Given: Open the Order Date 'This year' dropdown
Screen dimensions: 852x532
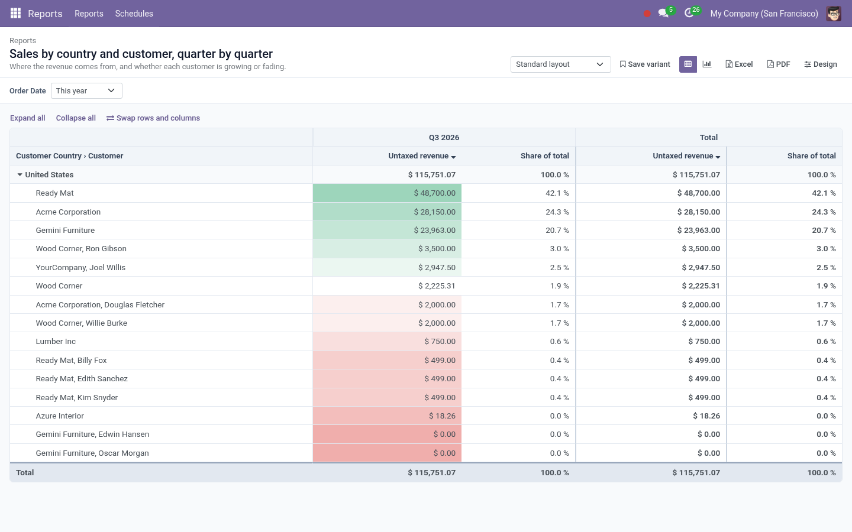Looking at the screenshot, I should (x=86, y=90).
